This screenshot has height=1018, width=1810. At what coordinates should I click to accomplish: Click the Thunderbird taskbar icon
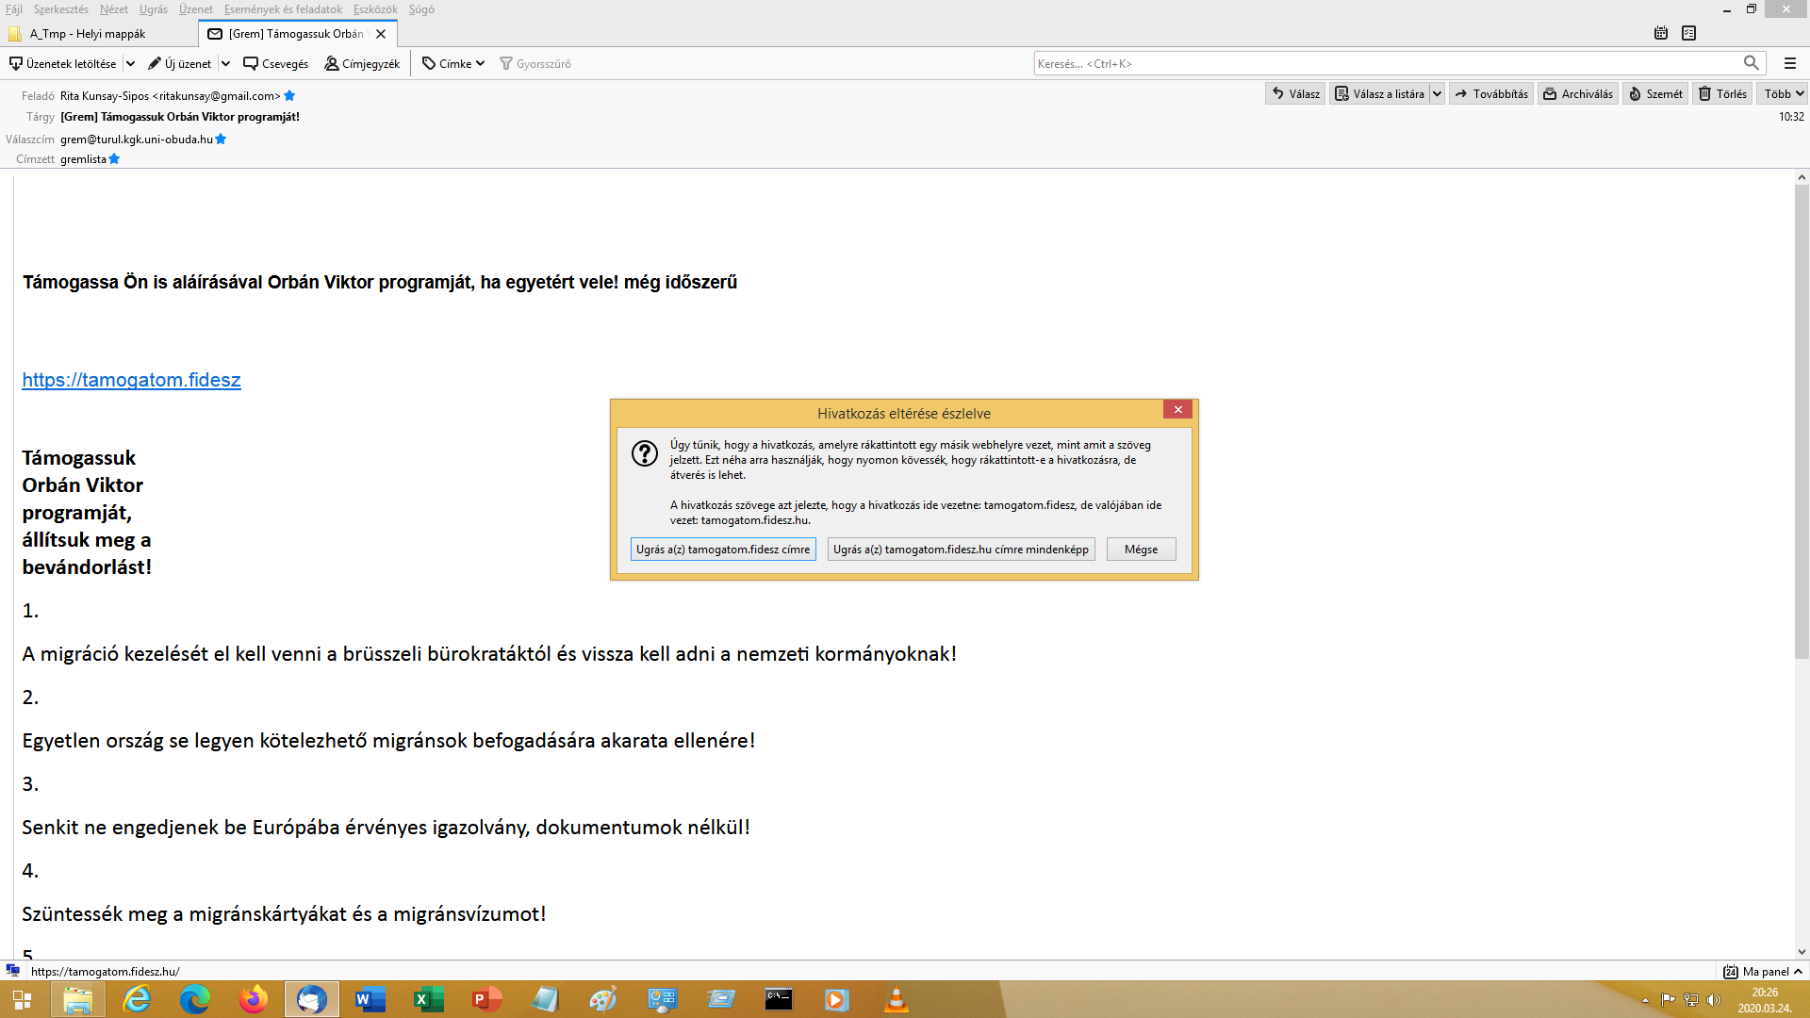(x=311, y=999)
